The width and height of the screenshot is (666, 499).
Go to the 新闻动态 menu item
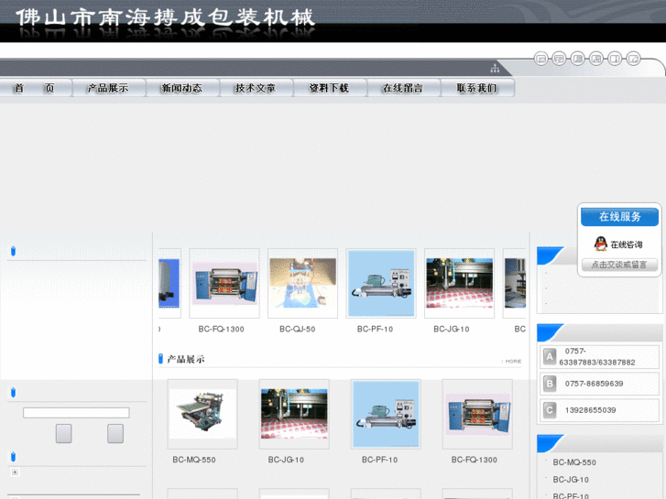pyautogui.click(x=182, y=88)
